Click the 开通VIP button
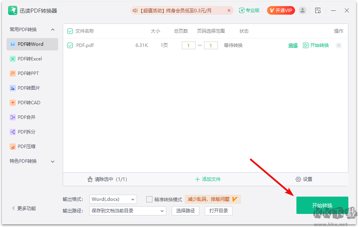 point(281,10)
